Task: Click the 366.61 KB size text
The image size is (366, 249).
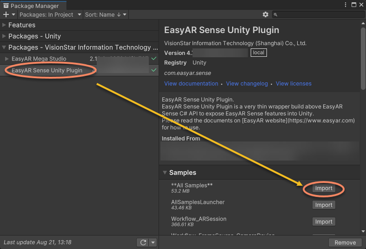Action: (x=182, y=224)
